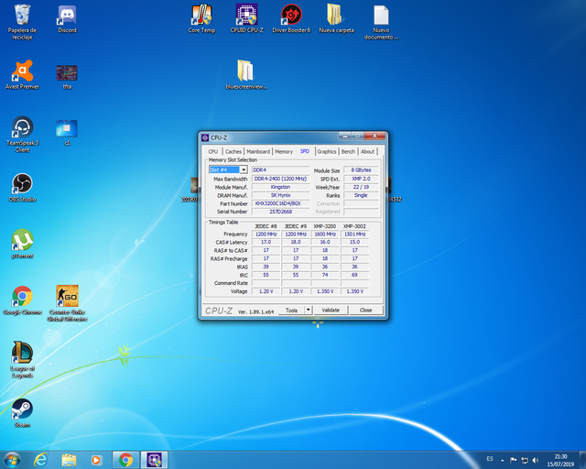Viewport: 586px width, 469px height.
Task: Open the Action Center flag tray icon
Action: (x=514, y=460)
